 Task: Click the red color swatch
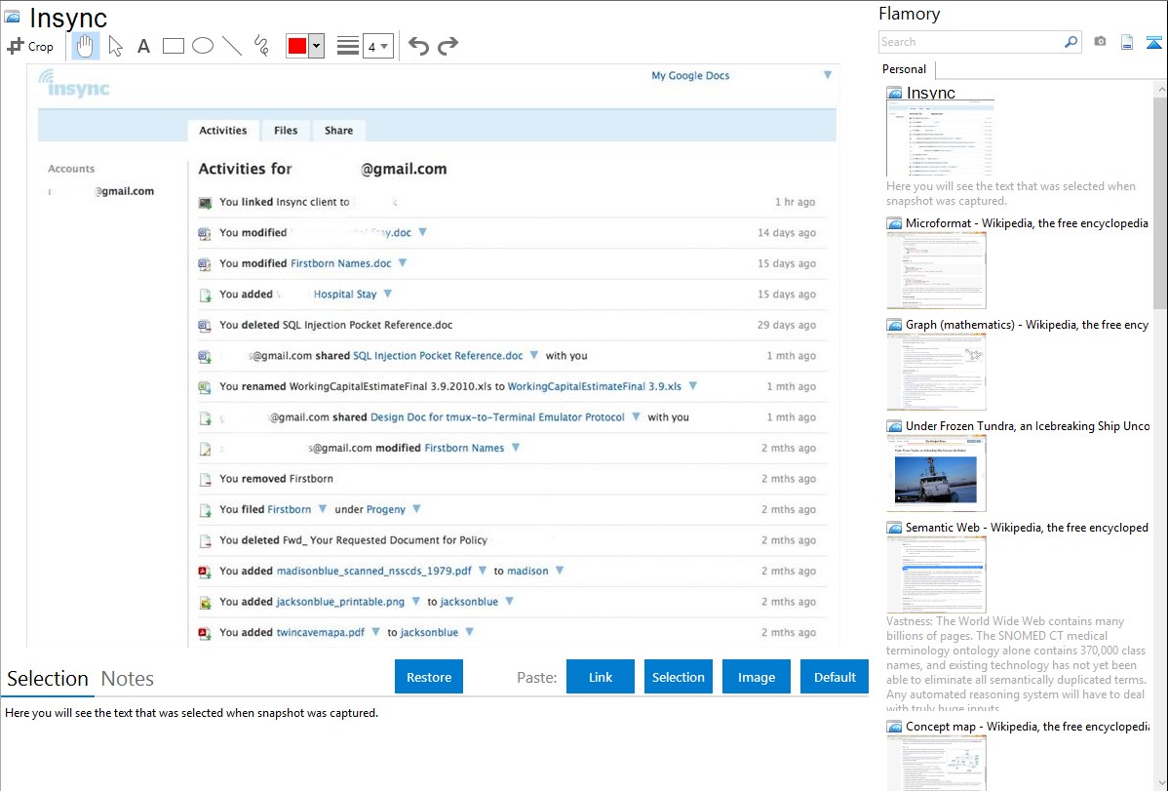tap(297, 46)
